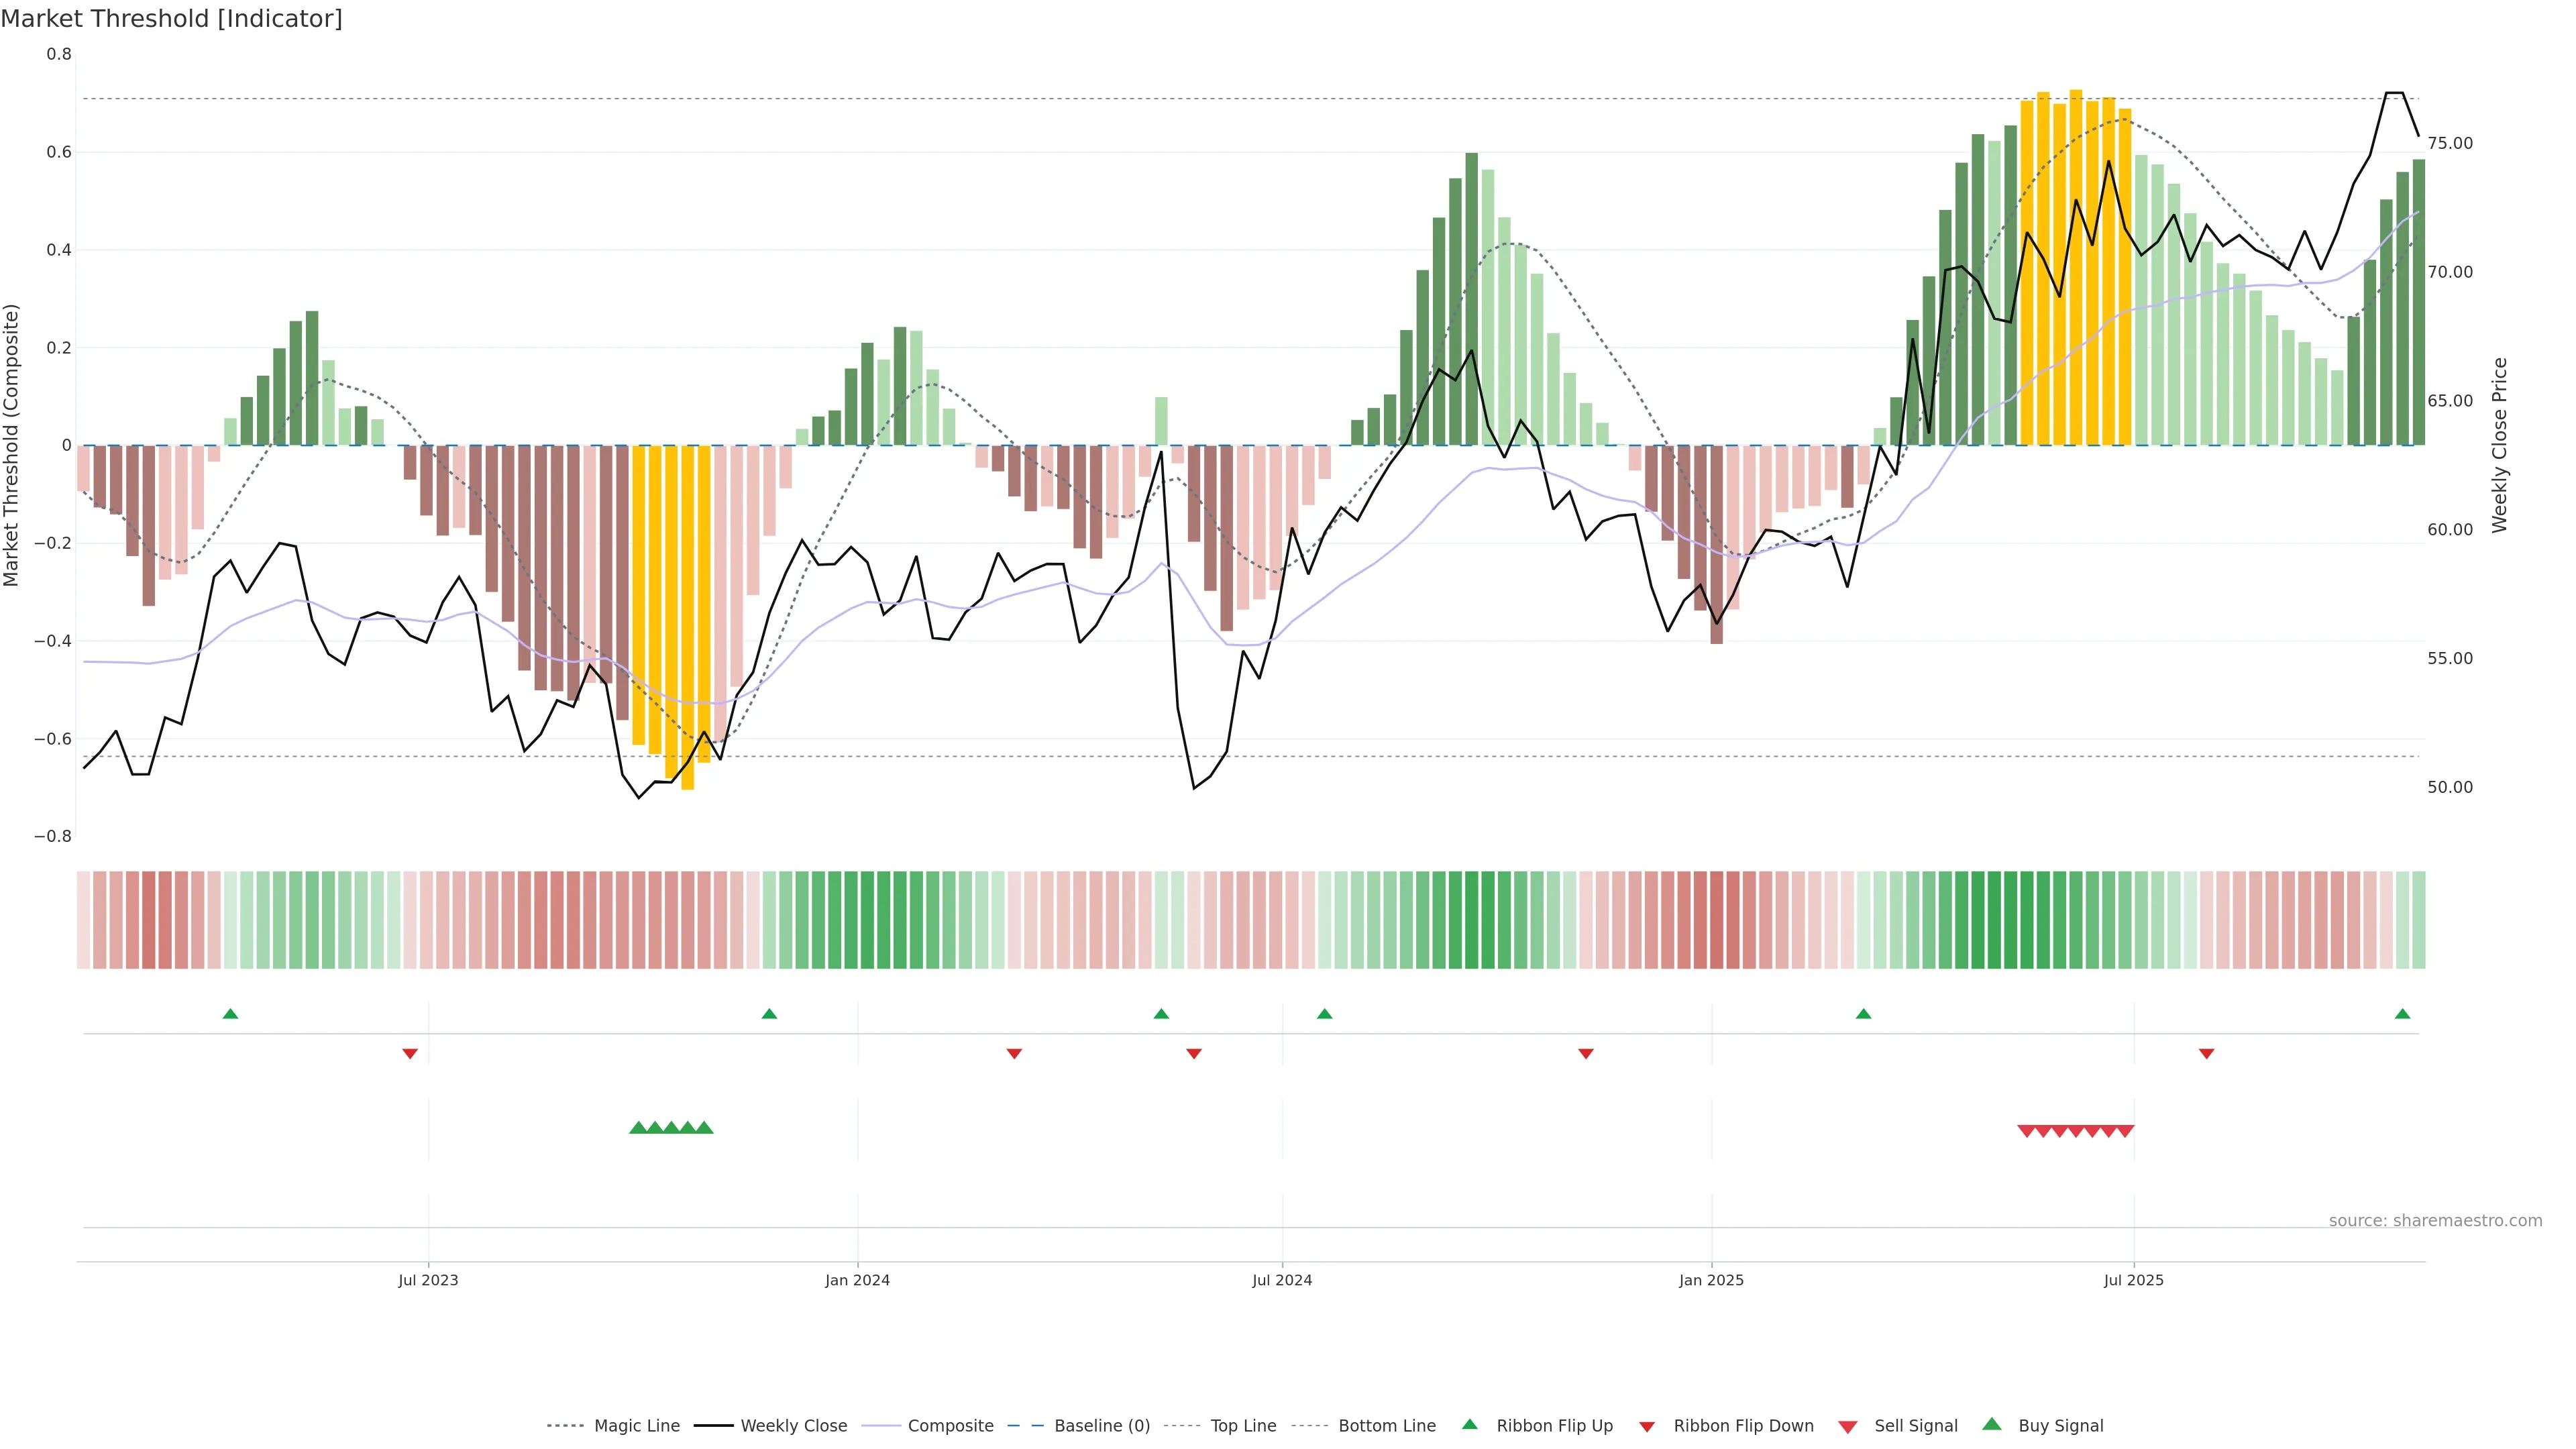Screen dimensions: 2576x1449
Task: Toggle the Bottom Line legend entry
Action: point(1386,1426)
